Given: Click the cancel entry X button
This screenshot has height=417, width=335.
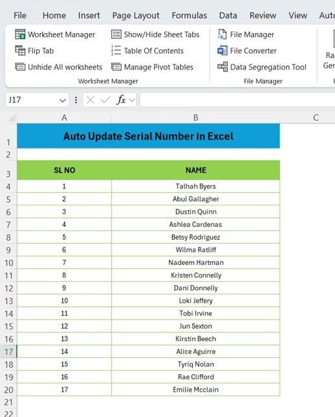Looking at the screenshot, I should coord(90,100).
